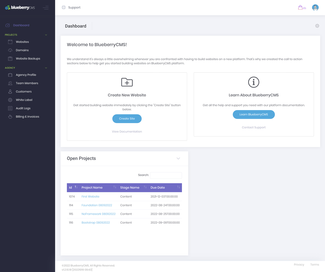This screenshot has height=272, width=325.
Task: Click due date 2022-08-24T00:00:00
Action: pos(165,205)
